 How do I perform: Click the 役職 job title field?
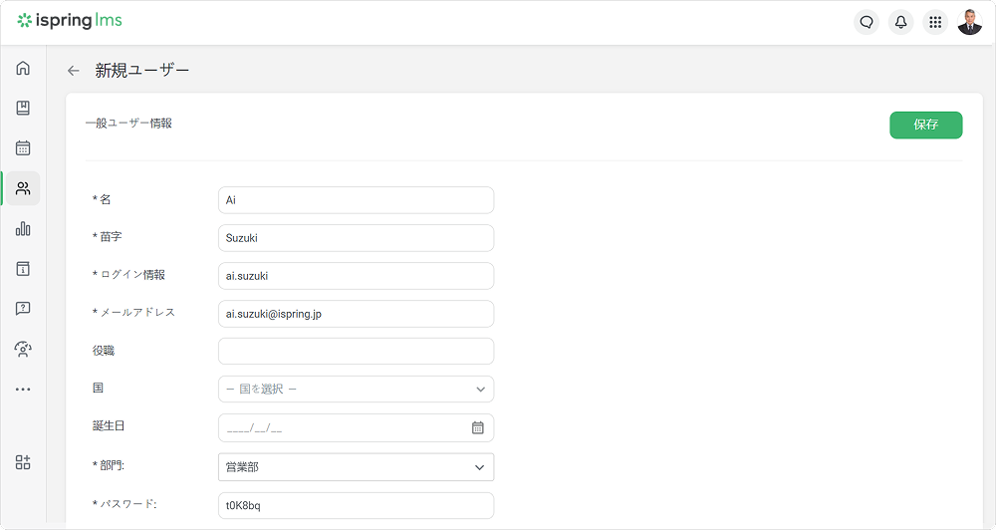[x=356, y=352]
